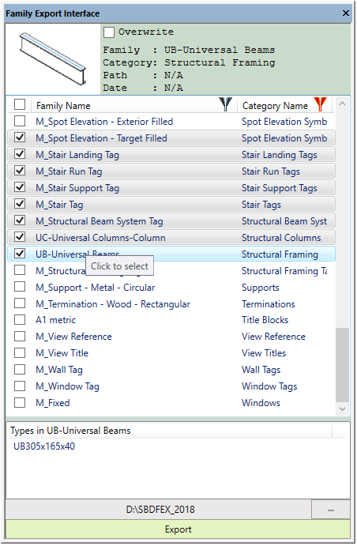Viewport: 357px width, 546px height.
Task: Enable the Overwrite checkbox
Action: click(x=109, y=32)
